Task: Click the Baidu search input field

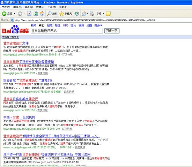Action: click(x=67, y=31)
